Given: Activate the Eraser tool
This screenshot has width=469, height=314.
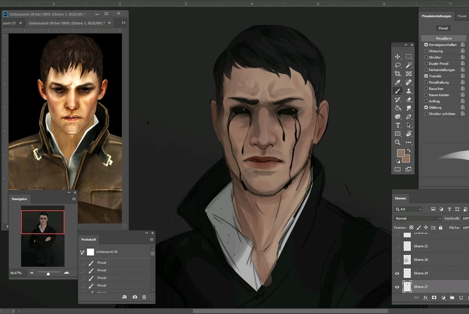Looking at the screenshot, I should point(408,99).
